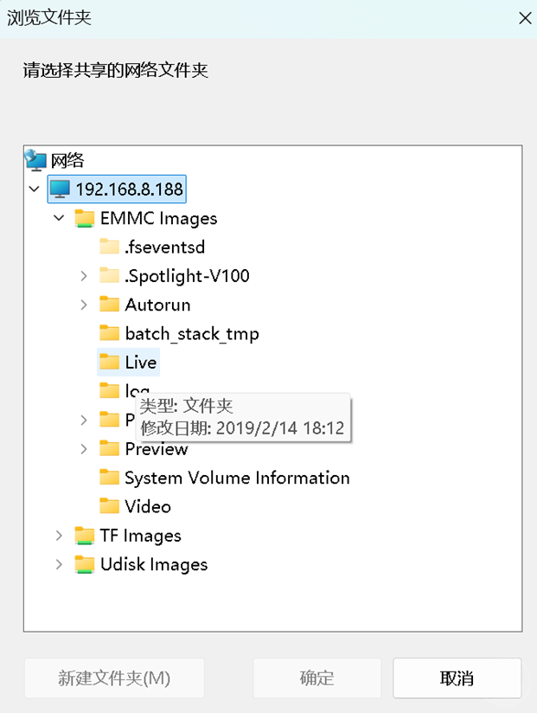Click the batch_stack_tmp folder icon
Image resolution: width=537 pixels, height=713 pixels.
click(109, 333)
